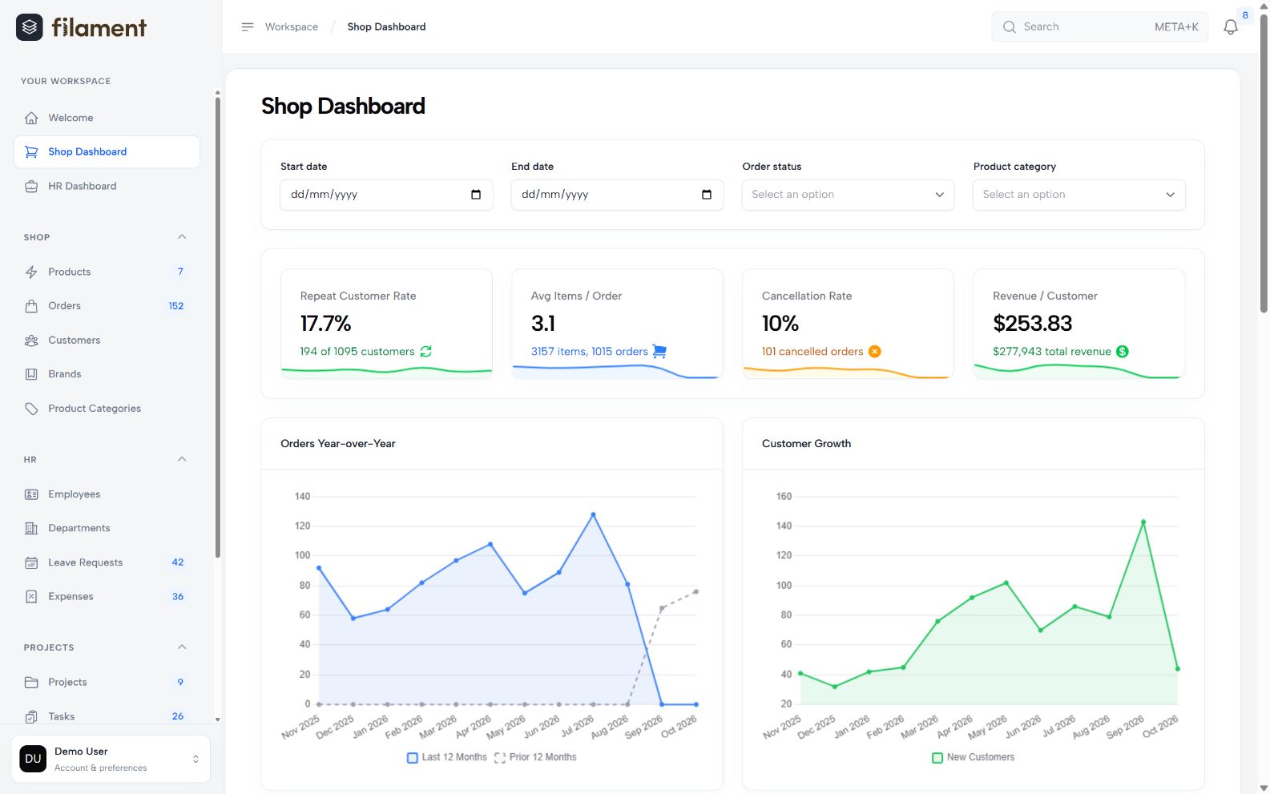Go to the Welcome page
Viewport: 1270px width, 794px height.
[107, 118]
